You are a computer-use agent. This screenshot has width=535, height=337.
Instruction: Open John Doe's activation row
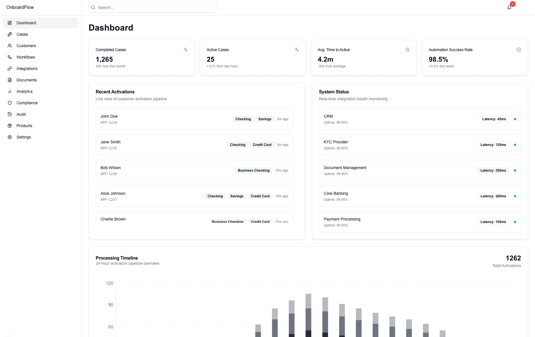194,119
